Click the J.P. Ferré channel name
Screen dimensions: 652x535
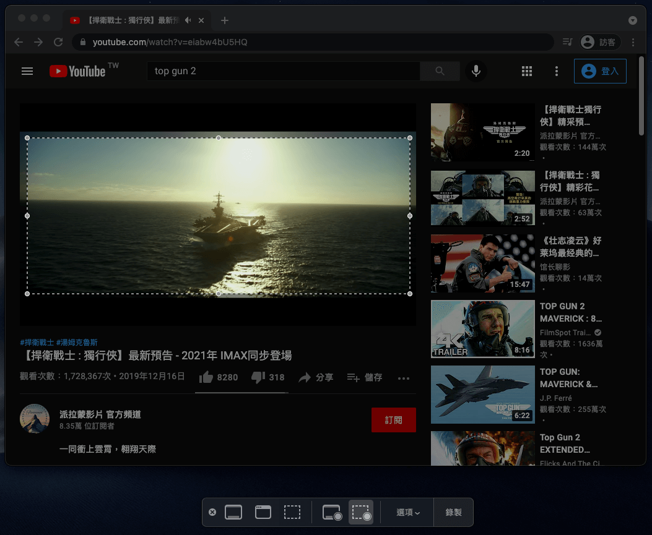click(x=555, y=398)
